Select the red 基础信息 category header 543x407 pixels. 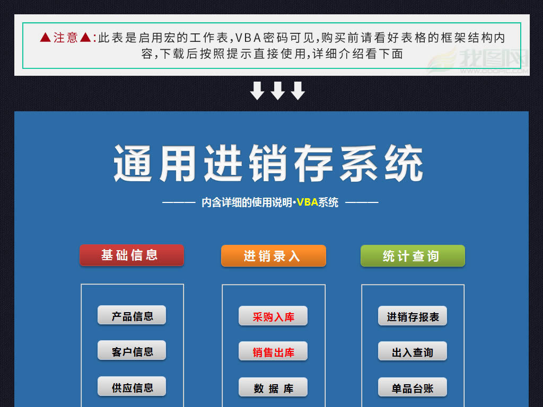(x=131, y=255)
